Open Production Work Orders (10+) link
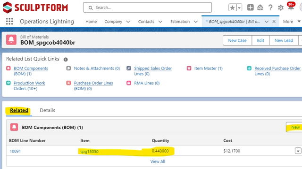 pos(29,86)
